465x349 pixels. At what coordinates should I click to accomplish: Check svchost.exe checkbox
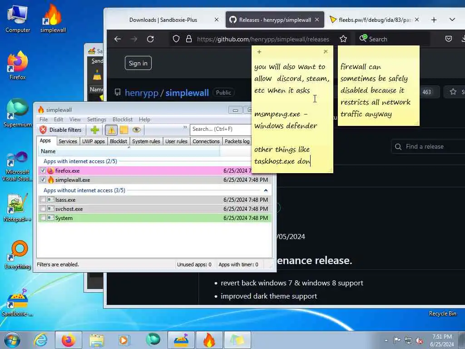coord(43,209)
